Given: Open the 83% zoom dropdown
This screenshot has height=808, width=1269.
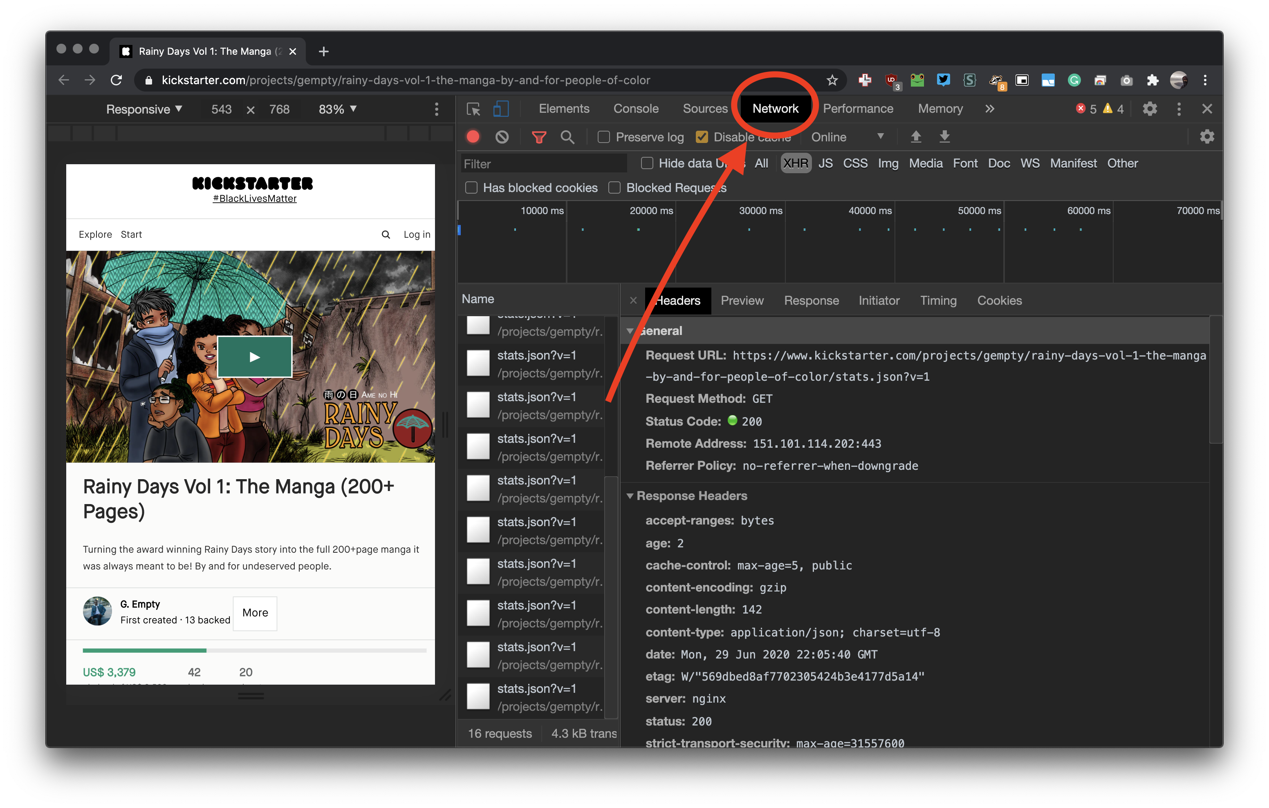Looking at the screenshot, I should [x=337, y=109].
